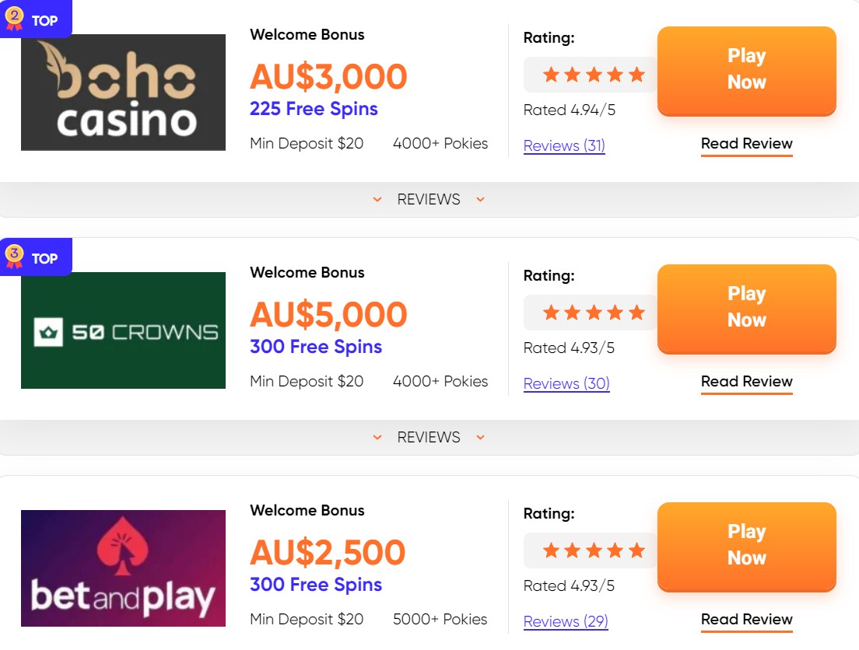Click the left chevron of Boho's REVIEWS bar

coord(377,199)
